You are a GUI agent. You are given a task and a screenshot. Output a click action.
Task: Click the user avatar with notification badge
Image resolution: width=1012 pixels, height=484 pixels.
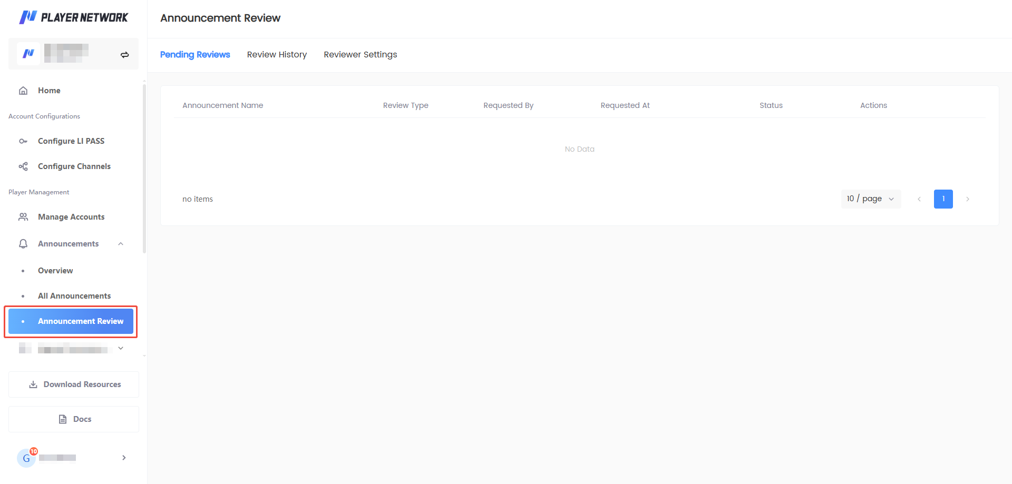[26, 458]
